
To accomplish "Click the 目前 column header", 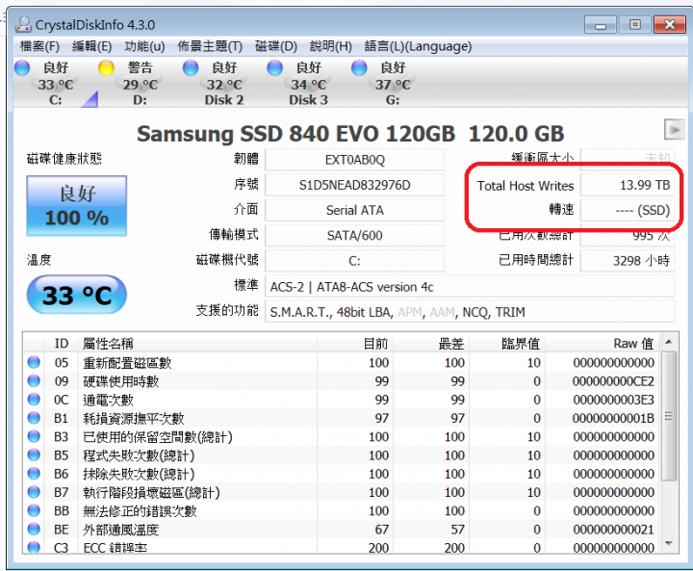I will pyautogui.click(x=355, y=344).
